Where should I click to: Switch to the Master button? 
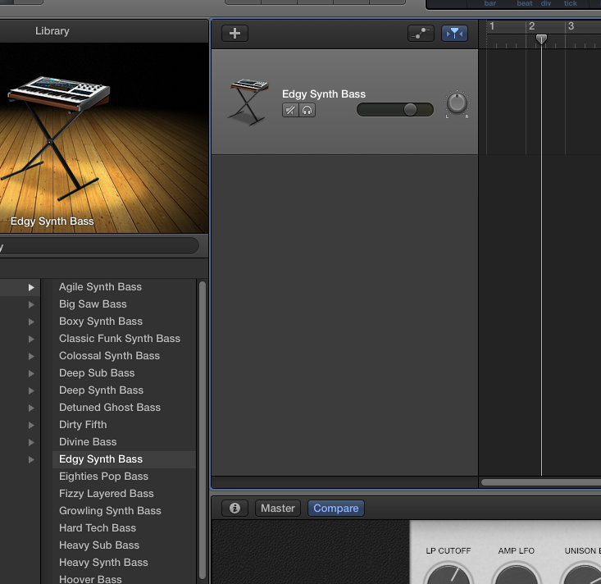pyautogui.click(x=277, y=508)
